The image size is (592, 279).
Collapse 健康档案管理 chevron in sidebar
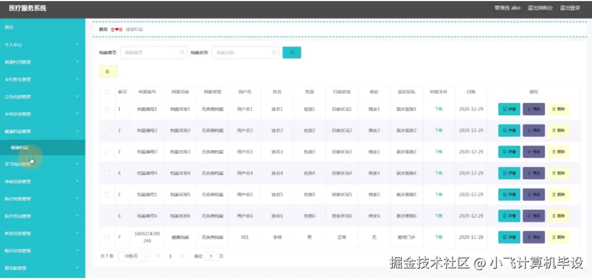[x=77, y=131]
